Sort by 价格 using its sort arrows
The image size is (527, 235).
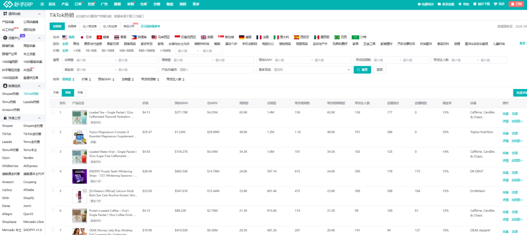90,79
